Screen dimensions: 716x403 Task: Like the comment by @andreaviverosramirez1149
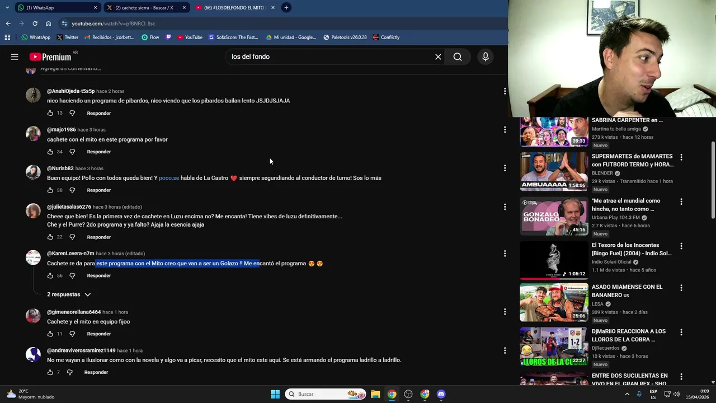tap(50, 372)
